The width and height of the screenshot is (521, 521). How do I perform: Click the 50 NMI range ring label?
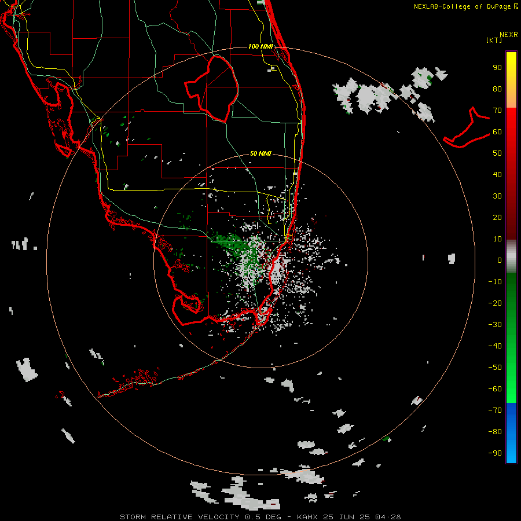tap(260, 153)
